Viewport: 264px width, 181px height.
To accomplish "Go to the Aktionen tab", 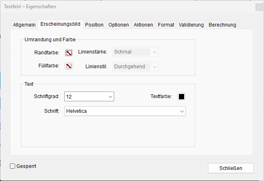I will [143, 25].
